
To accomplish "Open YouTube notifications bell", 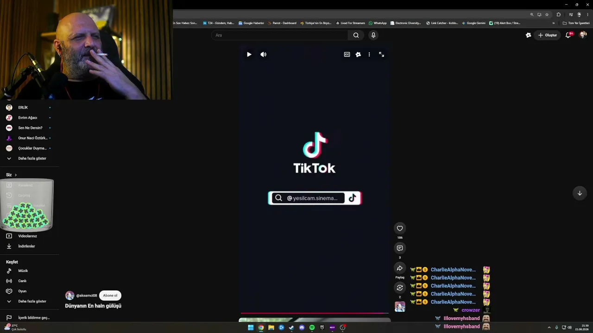I will [x=568, y=35].
